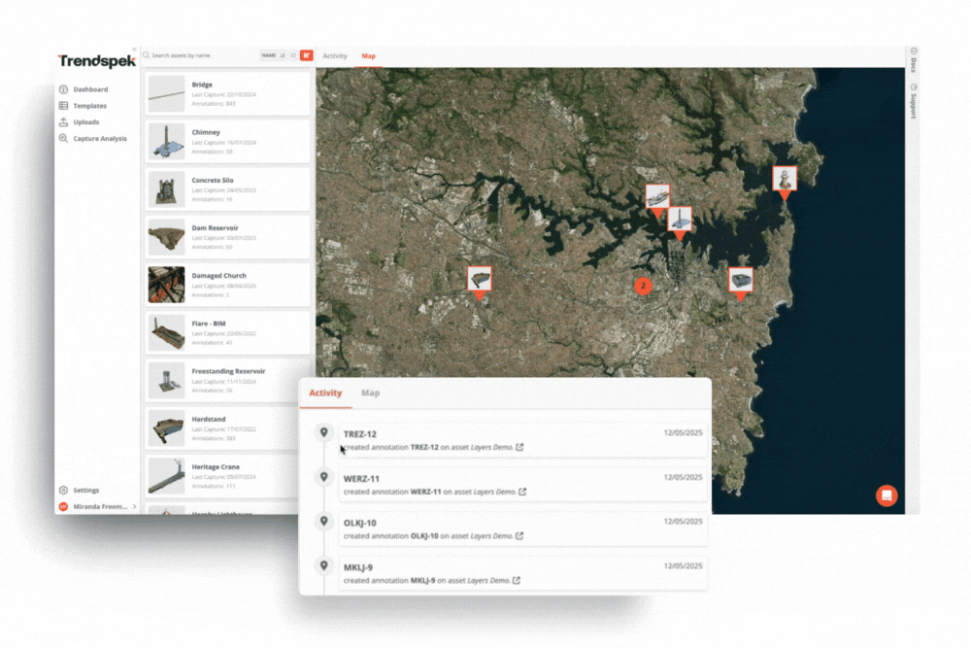This screenshot has width=971, height=648.
Task: Click the Layers Demo link in the TREZ-12 row
Action: coord(491,447)
